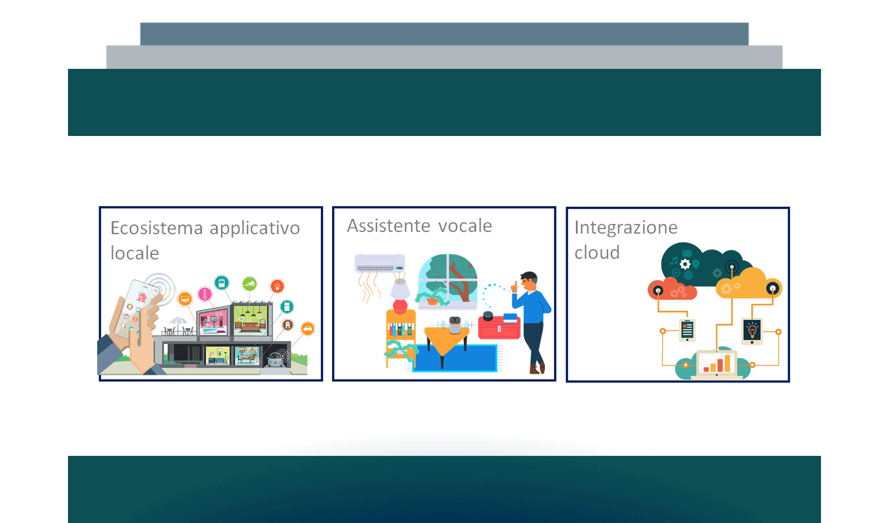Click the location pin icon in the cloud illustration
The image size is (889, 523).
coord(696,264)
